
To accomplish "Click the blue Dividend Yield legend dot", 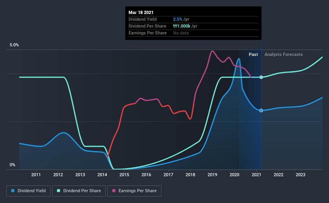I will (x=13, y=191).
